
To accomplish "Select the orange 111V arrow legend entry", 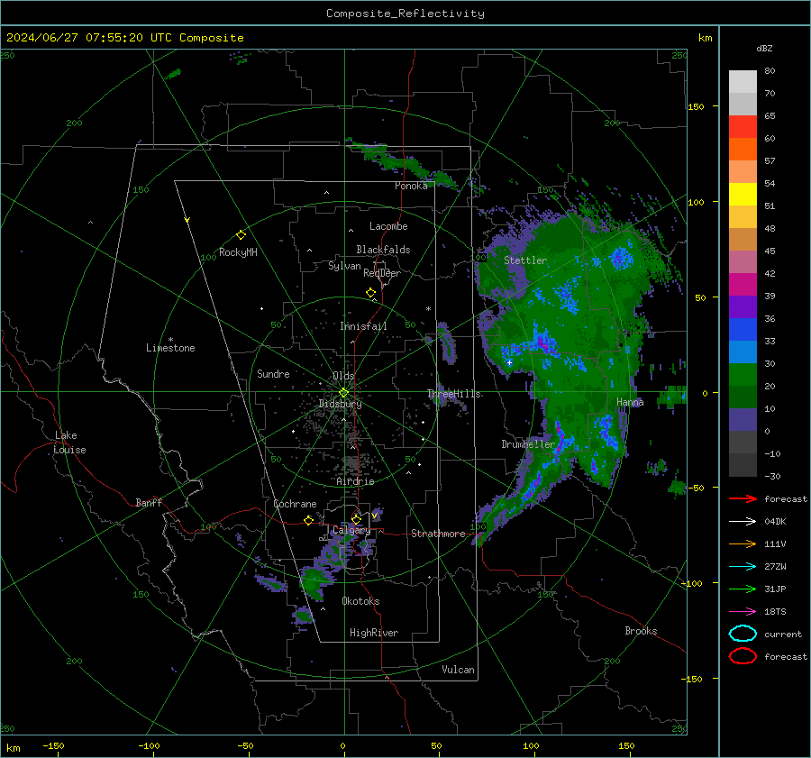I will click(x=743, y=543).
